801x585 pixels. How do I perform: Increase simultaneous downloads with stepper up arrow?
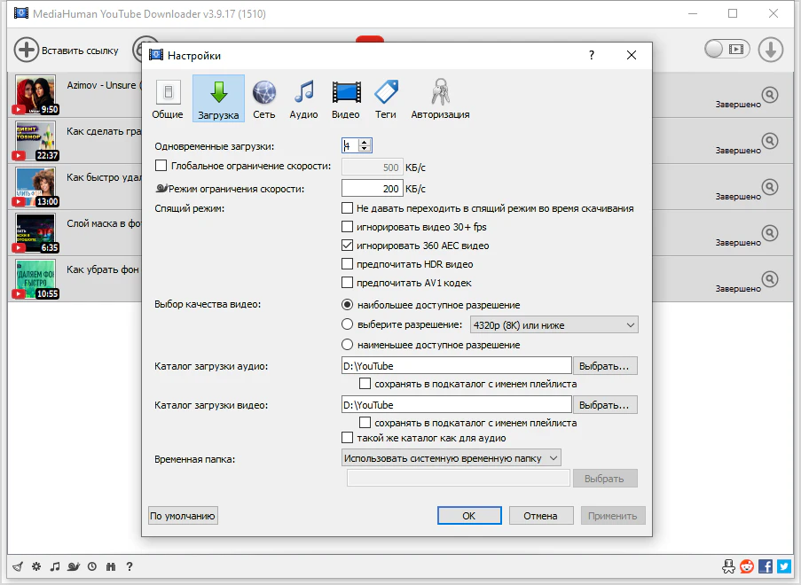[x=365, y=142]
